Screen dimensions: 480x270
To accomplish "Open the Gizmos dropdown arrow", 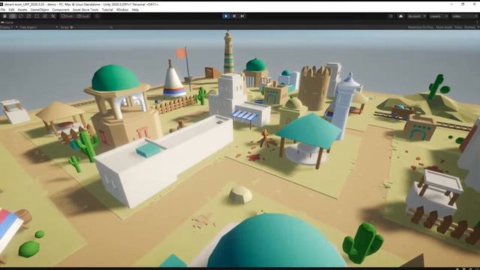I will 478,27.
